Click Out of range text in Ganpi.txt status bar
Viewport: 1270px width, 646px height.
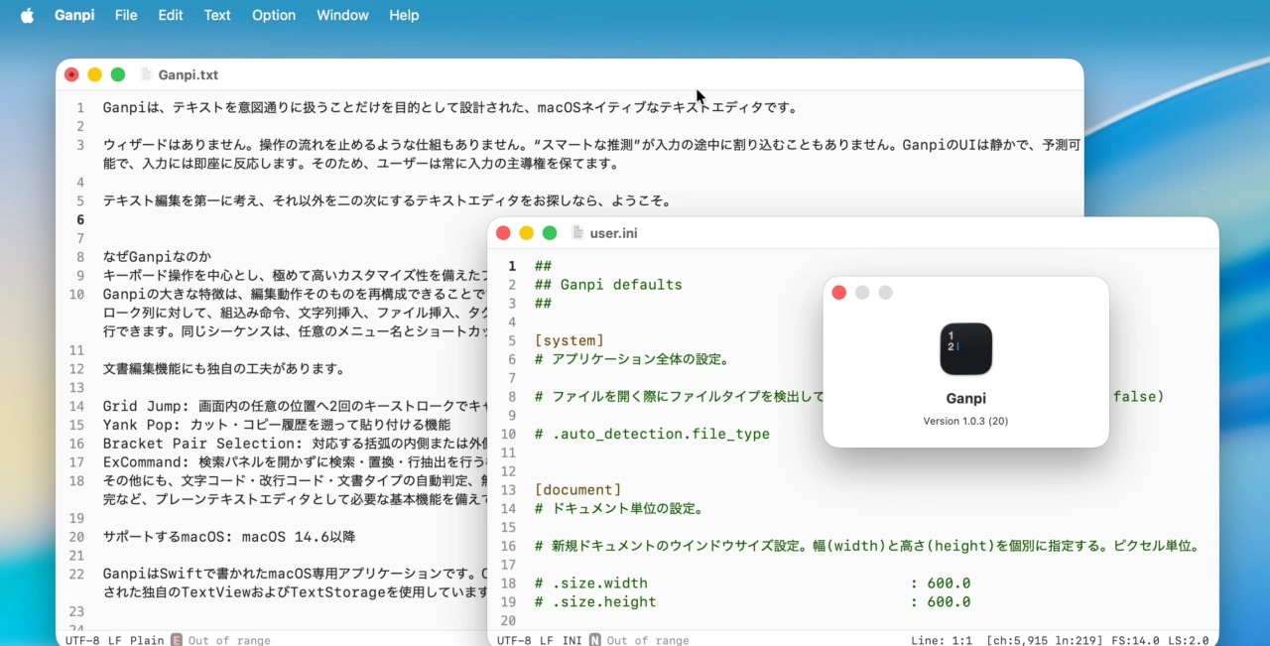click(x=229, y=640)
